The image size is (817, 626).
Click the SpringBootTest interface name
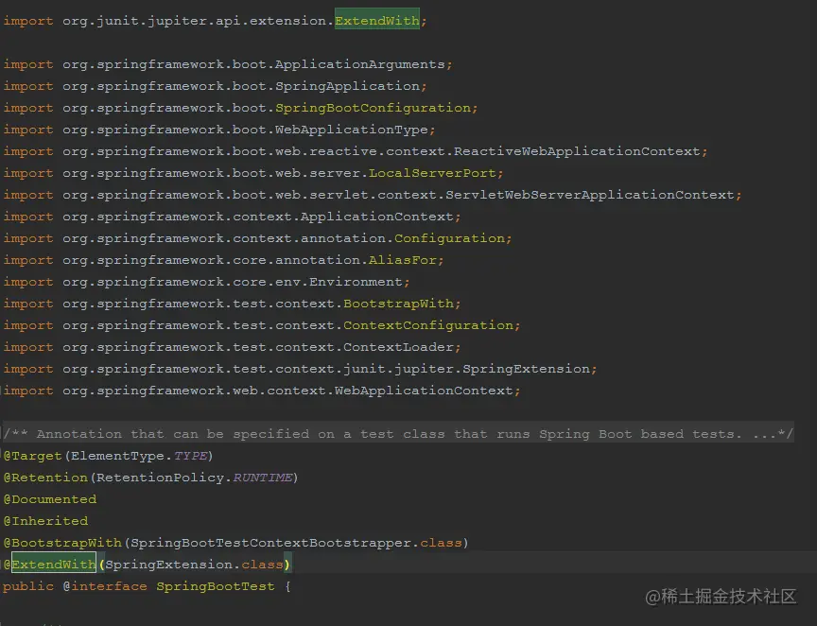pyautogui.click(x=216, y=586)
